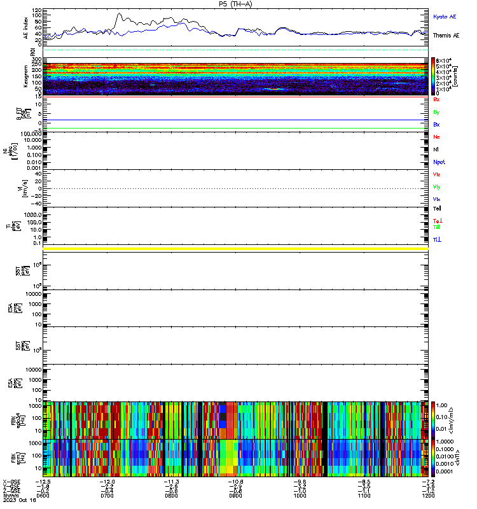The height and width of the screenshot is (509, 477).
Task: Select the red "Bz" legend label
Action: [436, 100]
